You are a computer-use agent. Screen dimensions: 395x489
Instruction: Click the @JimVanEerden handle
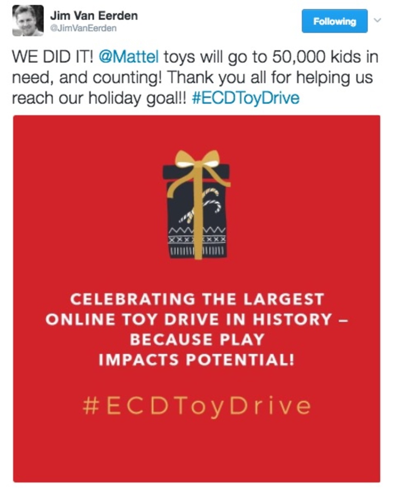click(83, 28)
